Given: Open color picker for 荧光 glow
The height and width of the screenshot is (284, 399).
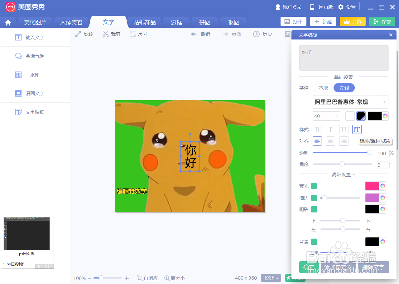Looking at the screenshot, I should (382, 186).
